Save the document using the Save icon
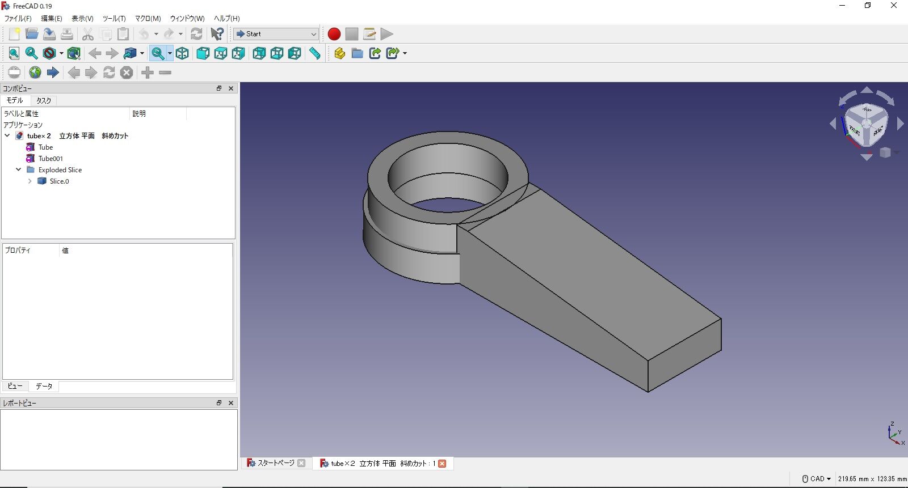Screen dimensions: 908x488 (x=49, y=34)
